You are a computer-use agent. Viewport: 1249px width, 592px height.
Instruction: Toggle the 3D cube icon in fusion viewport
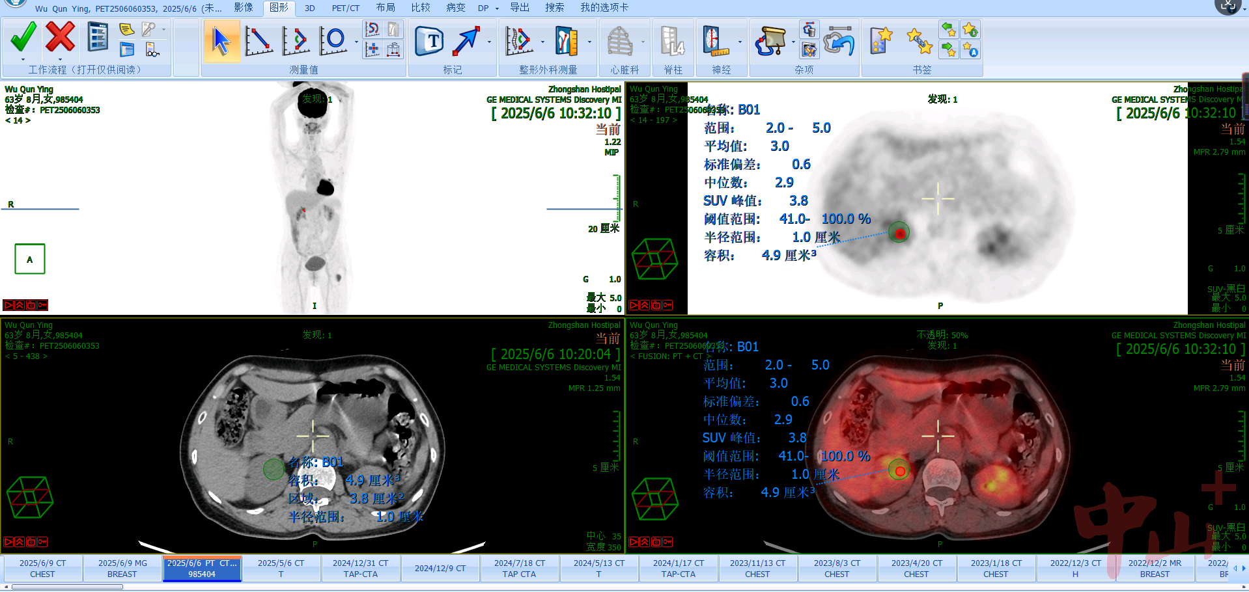[x=654, y=499]
